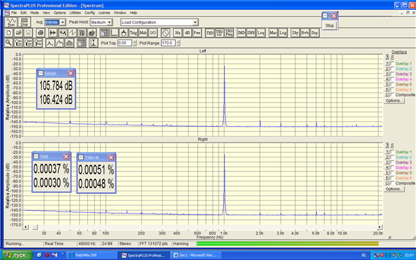
Task: Enable Overlay 3 checkbox on Right plot
Action: (393, 162)
